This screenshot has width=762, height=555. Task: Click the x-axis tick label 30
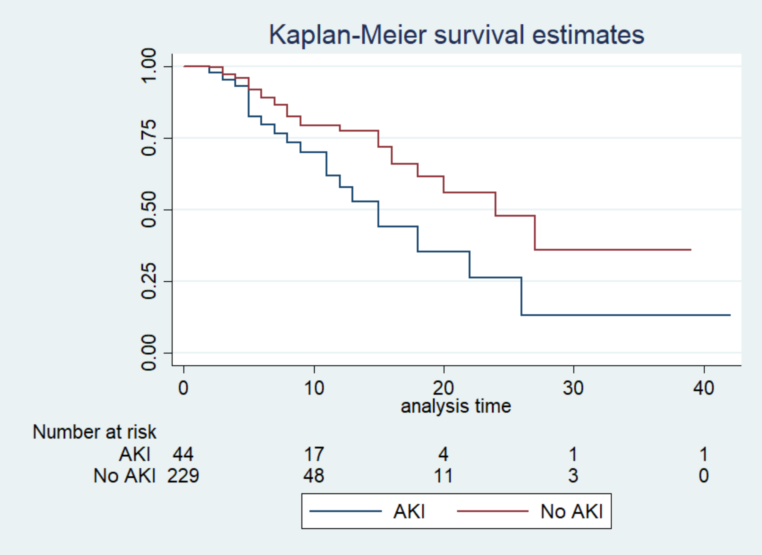coord(573,388)
